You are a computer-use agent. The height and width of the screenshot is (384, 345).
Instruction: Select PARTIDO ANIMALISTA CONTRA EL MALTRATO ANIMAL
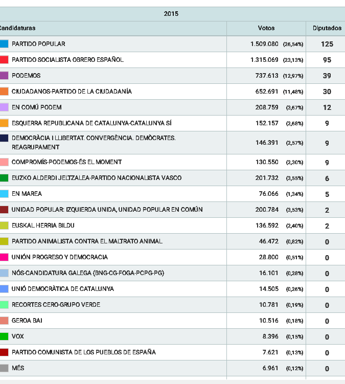(x=87, y=241)
